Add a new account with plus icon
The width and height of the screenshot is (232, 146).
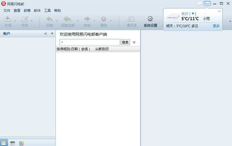point(52,33)
